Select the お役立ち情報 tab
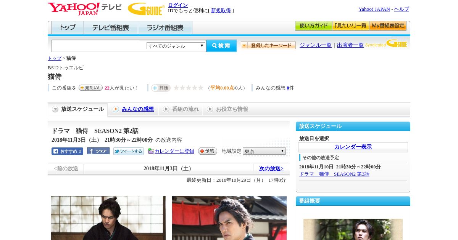The image size is (458, 240). (x=228, y=109)
